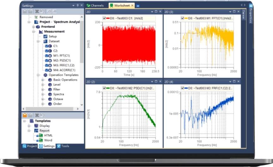Click yellow color swatch of M1 legend

click(x=186, y=18)
